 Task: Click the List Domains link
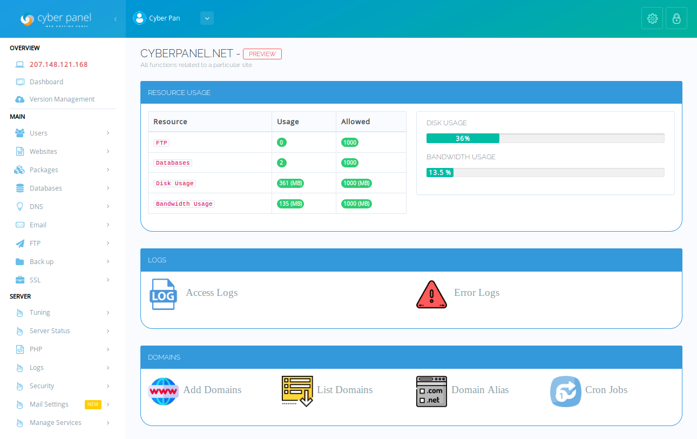(345, 390)
